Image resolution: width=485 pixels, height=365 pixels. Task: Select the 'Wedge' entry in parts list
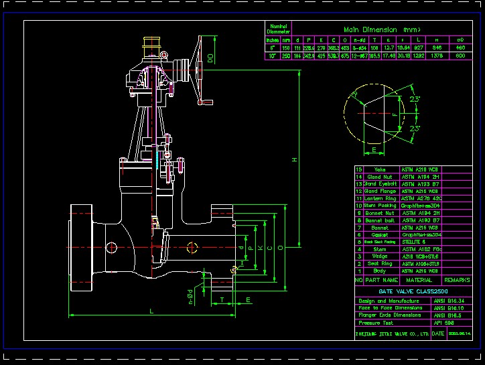click(x=380, y=256)
